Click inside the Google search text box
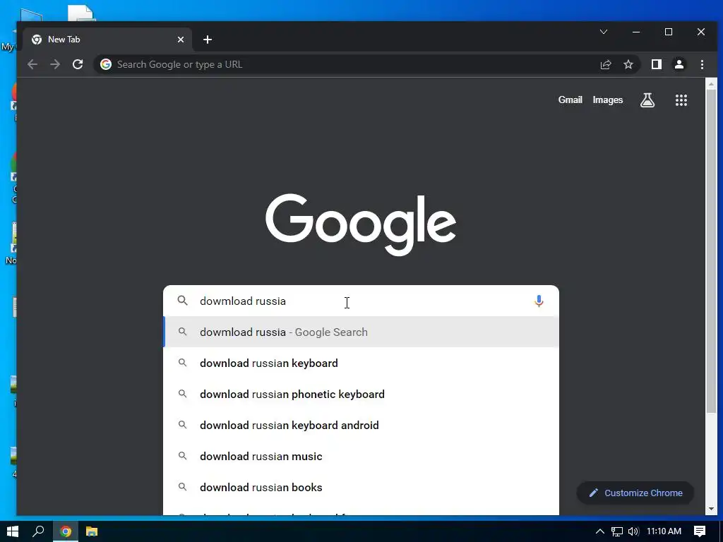 [x=362, y=301]
